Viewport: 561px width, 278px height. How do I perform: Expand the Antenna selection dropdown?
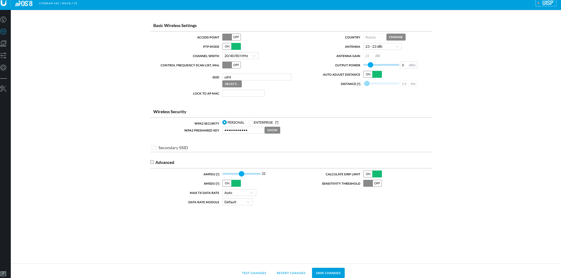click(382, 47)
